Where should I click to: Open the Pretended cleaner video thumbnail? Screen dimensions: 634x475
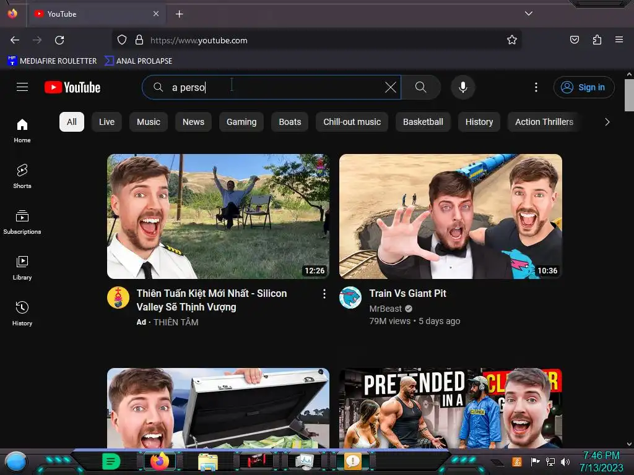(451, 408)
